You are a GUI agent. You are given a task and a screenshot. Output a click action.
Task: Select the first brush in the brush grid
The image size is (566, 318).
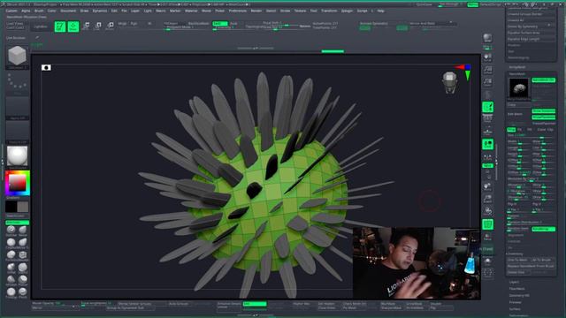(x=11, y=230)
